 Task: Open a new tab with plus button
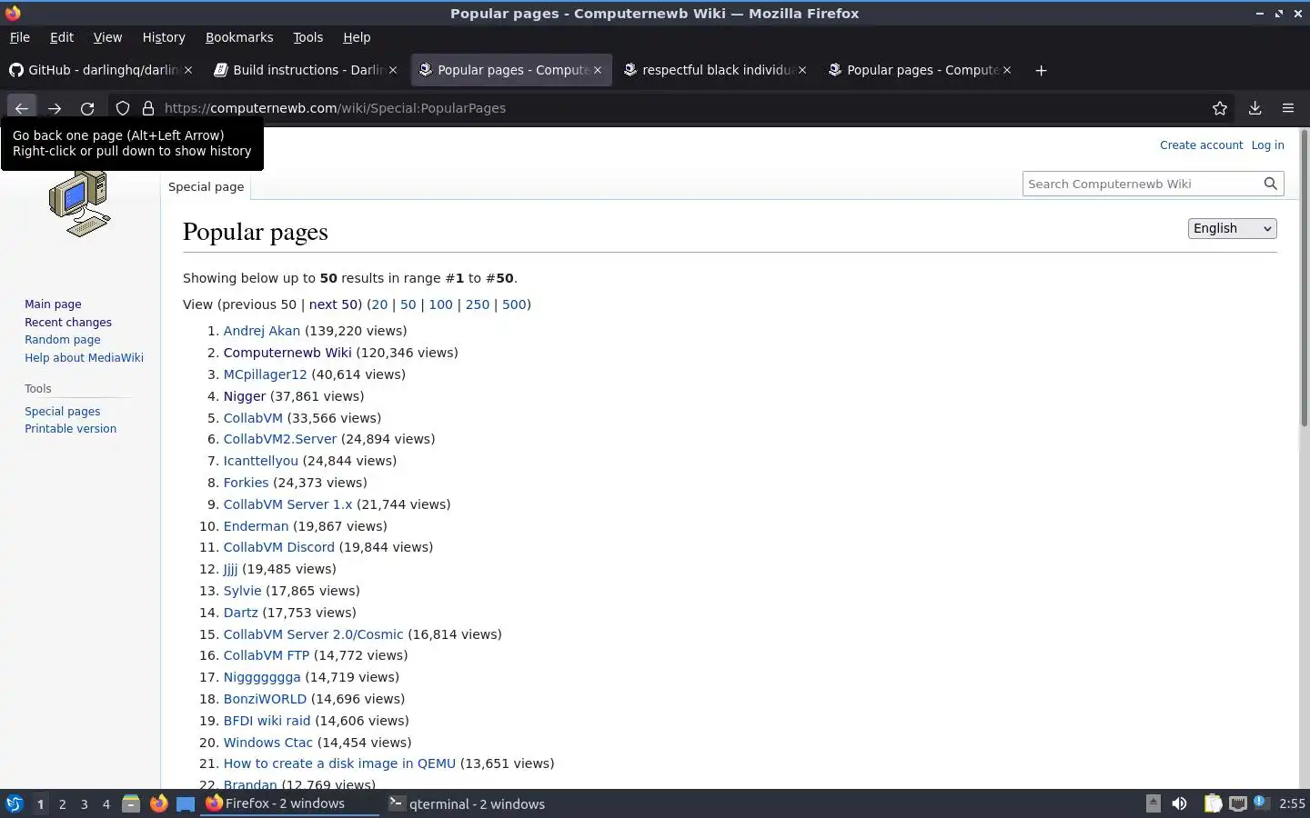[1042, 70]
